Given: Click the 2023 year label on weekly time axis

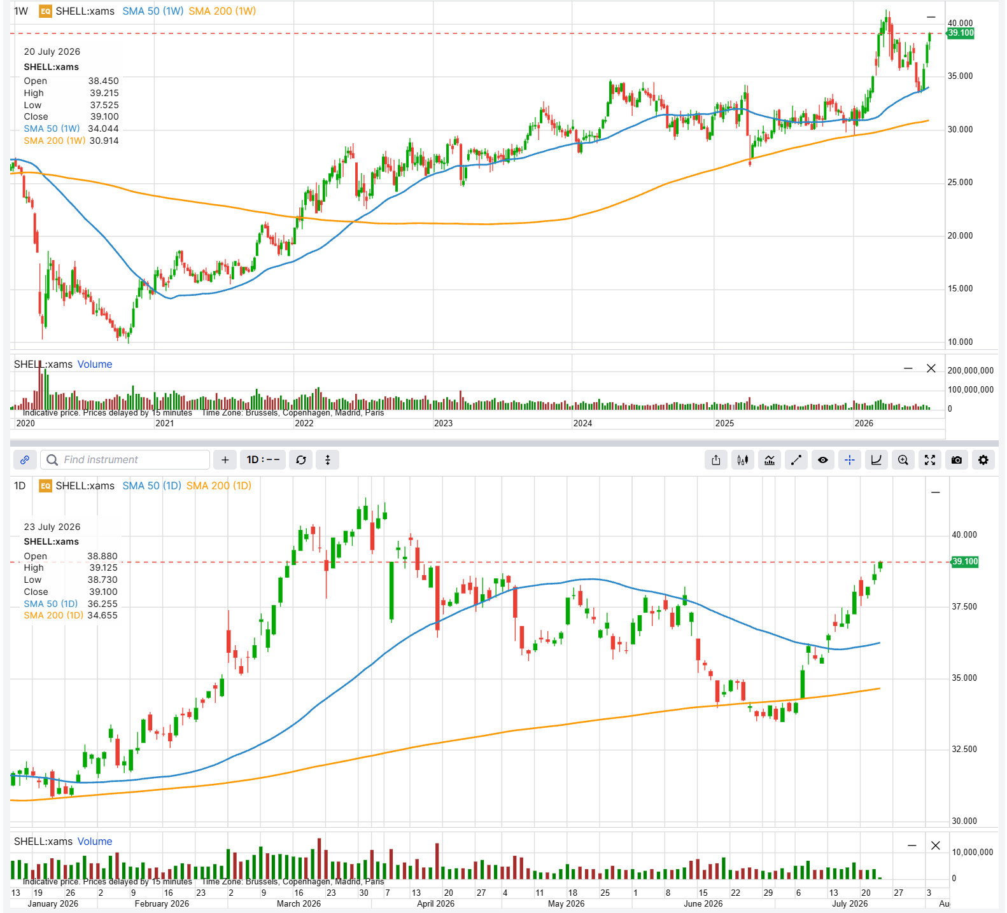Looking at the screenshot, I should (444, 423).
